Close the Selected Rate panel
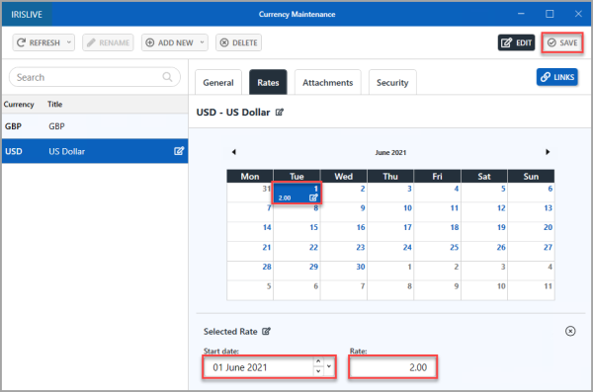Screen dimensions: 593x392 pos(570,331)
